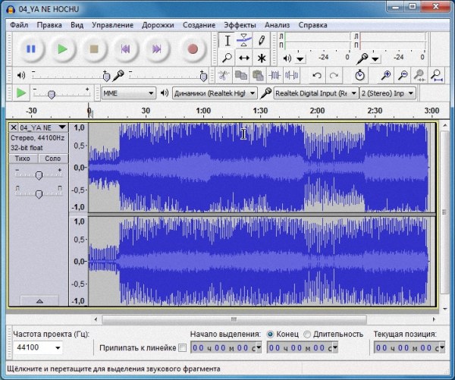Click the Undo arrow in edit toolbar
The height and width of the screenshot is (380, 455).
pyautogui.click(x=316, y=75)
